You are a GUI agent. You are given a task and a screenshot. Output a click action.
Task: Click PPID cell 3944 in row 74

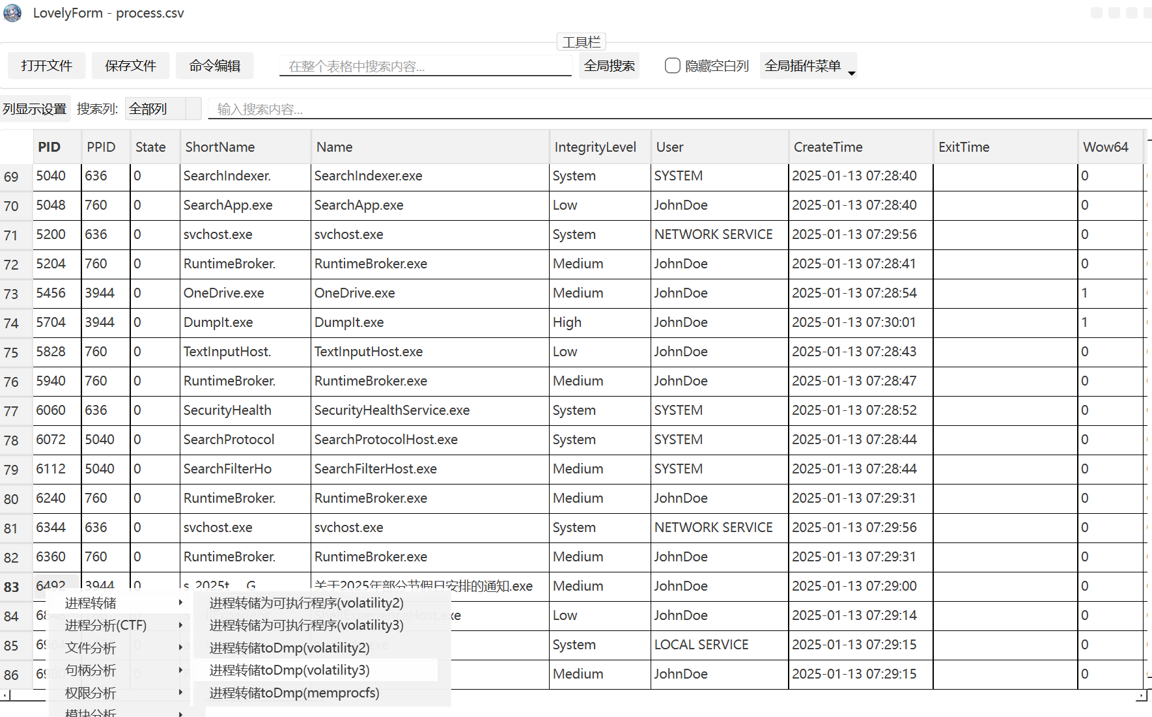pos(105,322)
